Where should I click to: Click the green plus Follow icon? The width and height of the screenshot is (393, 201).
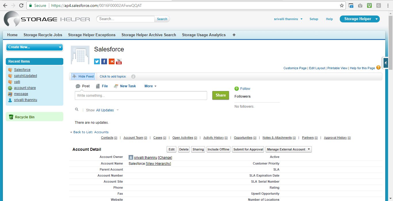point(237,88)
